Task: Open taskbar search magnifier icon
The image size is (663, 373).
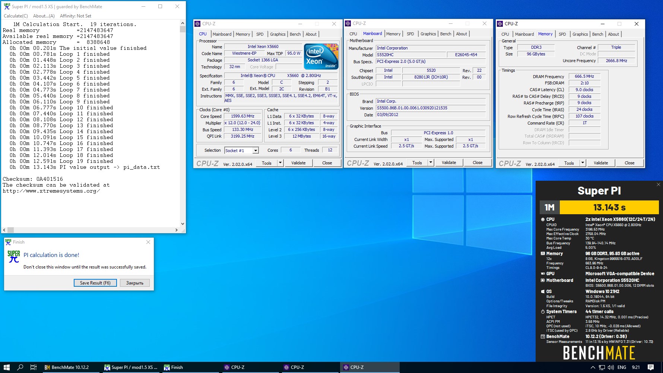Action: point(20,367)
